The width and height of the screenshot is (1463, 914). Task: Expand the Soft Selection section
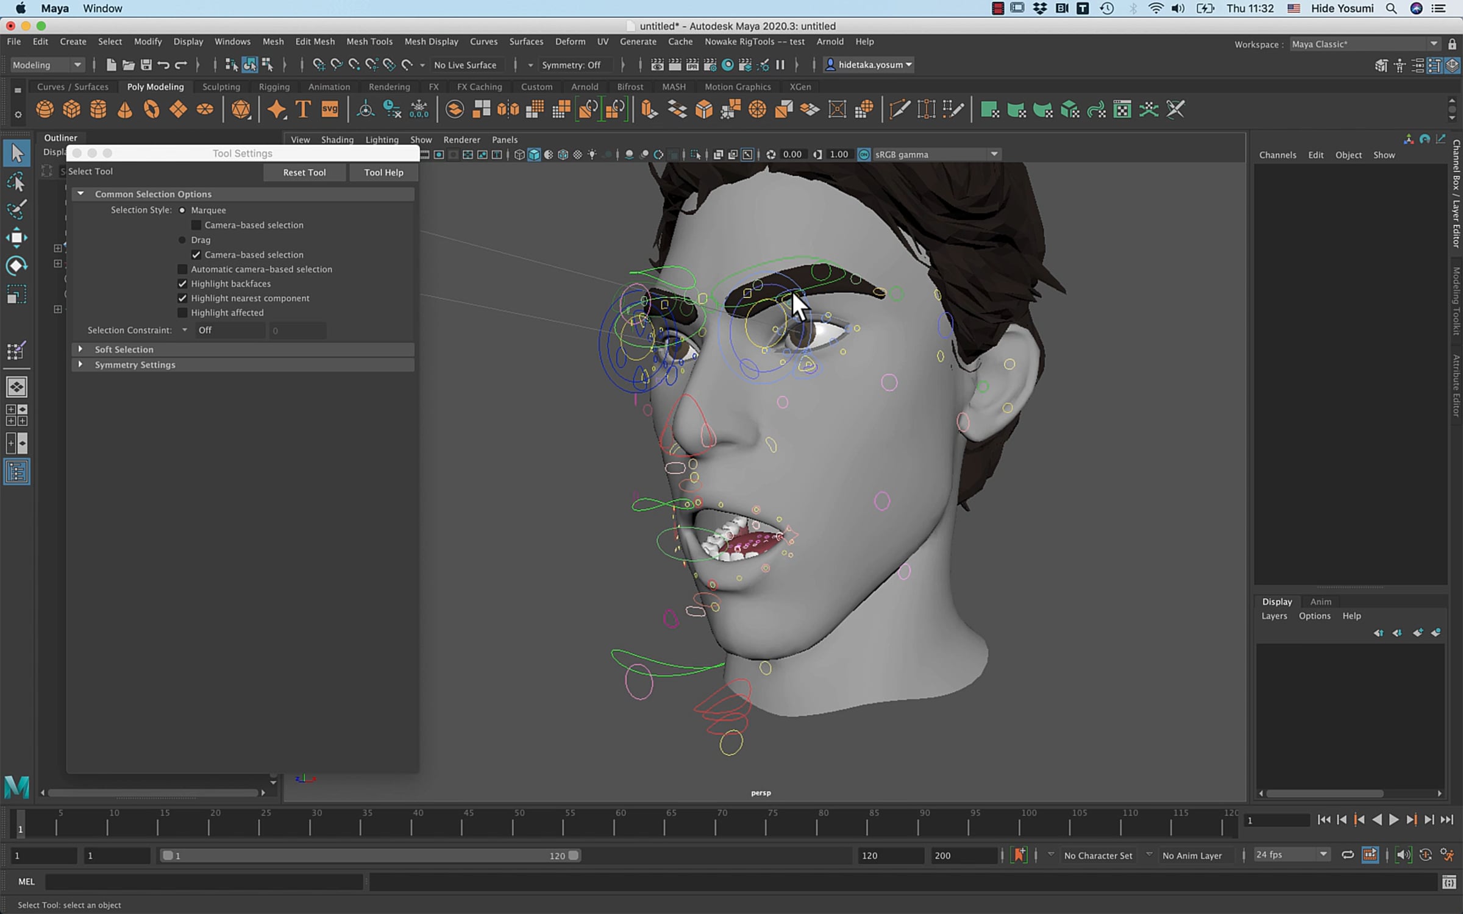click(81, 349)
